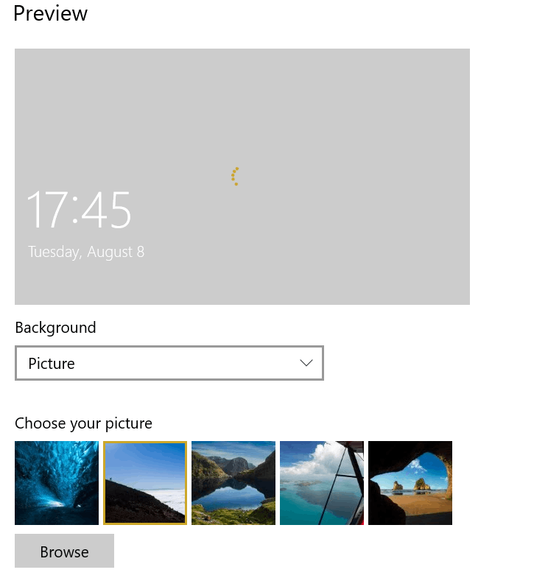Click the hour digits 17 on the clock

point(47,209)
